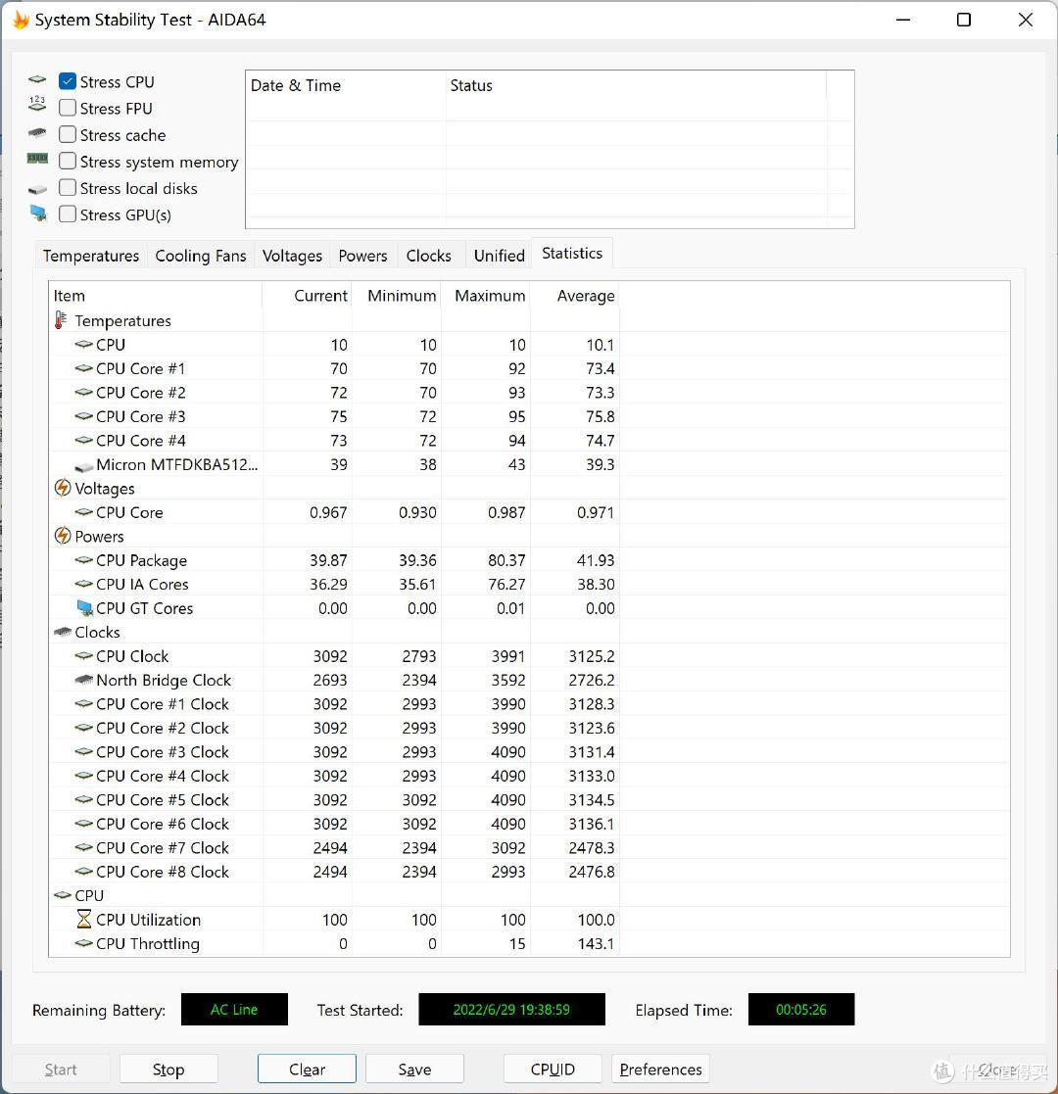Click the 143.1 average CPU Throttling value
The width and height of the screenshot is (1058, 1094).
(596, 943)
